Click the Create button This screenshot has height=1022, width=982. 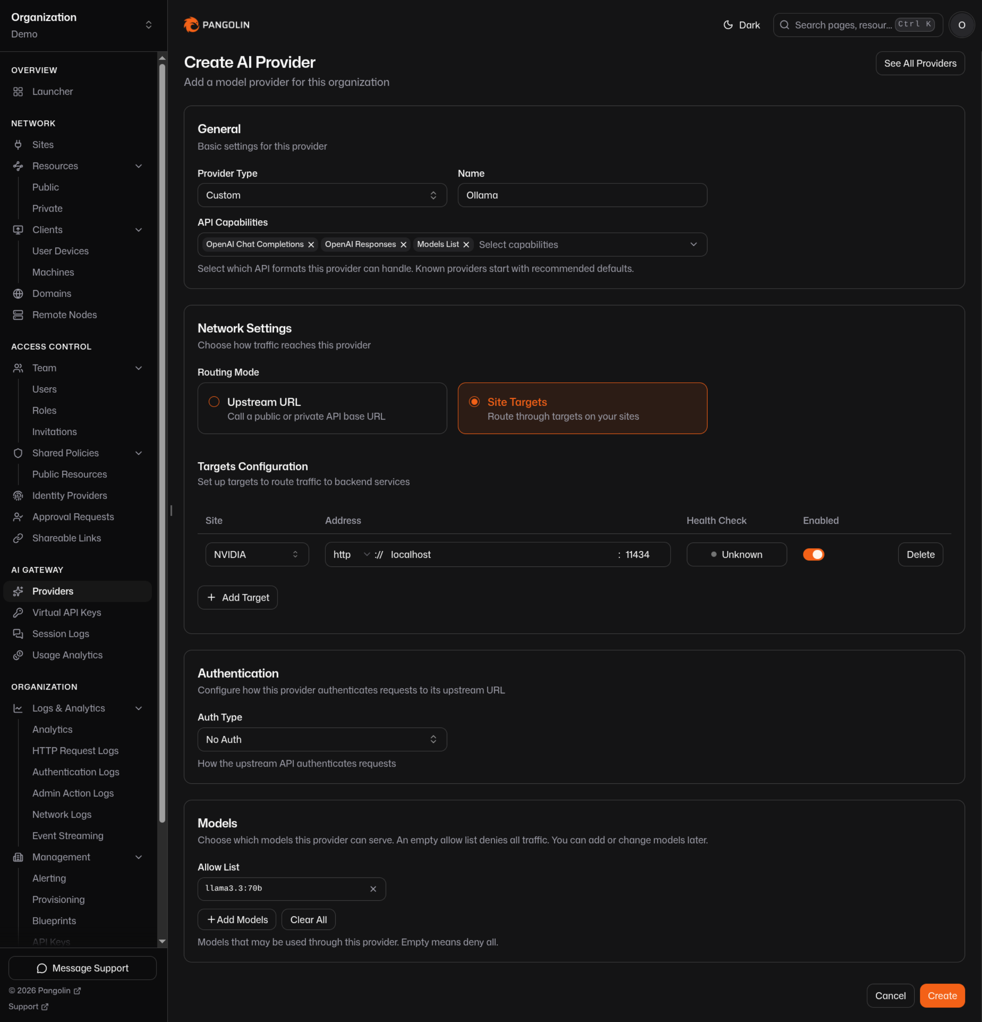(x=942, y=996)
